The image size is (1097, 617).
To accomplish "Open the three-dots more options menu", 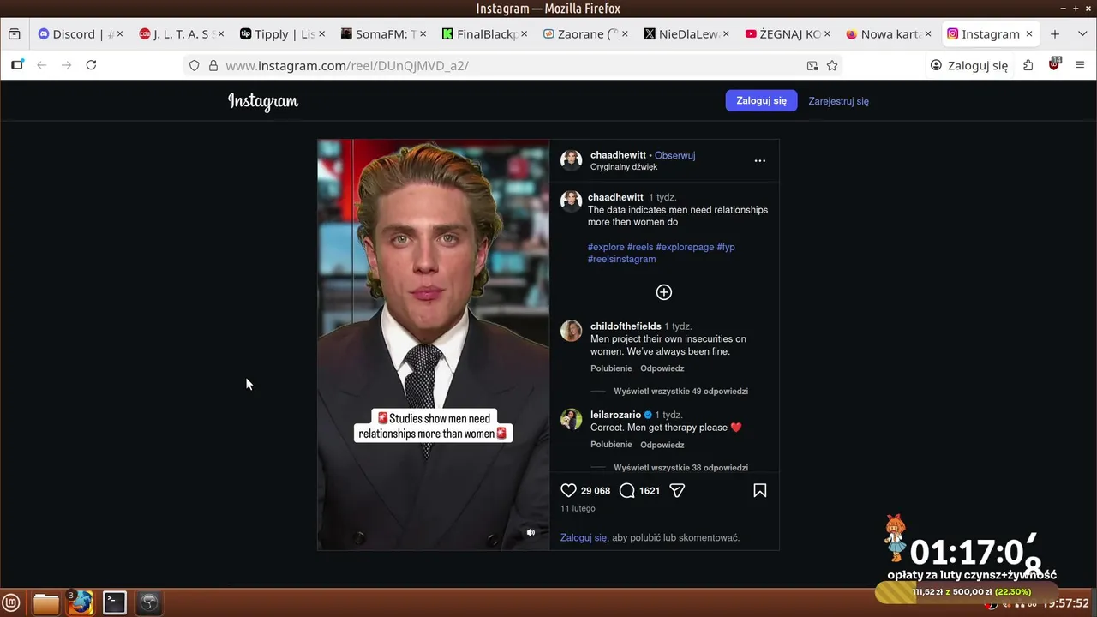I will [x=759, y=160].
